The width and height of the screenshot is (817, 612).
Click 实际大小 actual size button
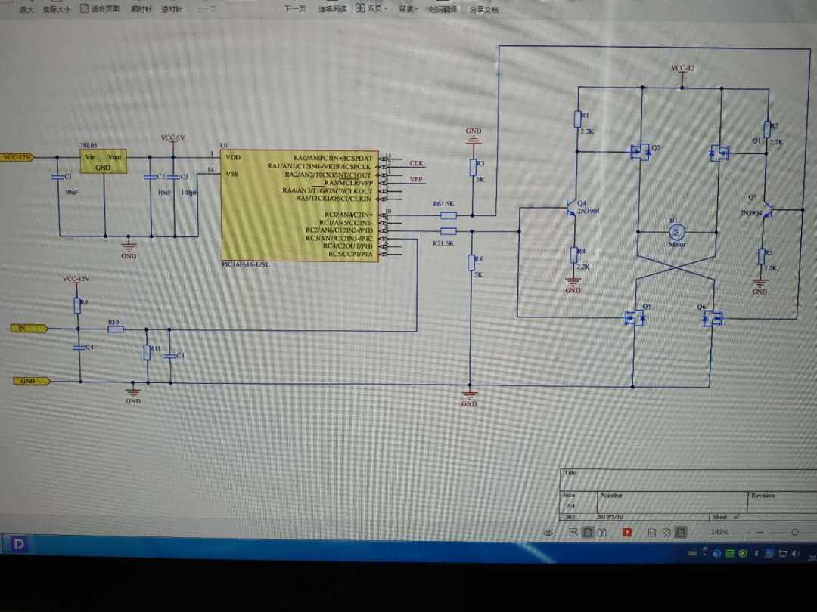57,10
